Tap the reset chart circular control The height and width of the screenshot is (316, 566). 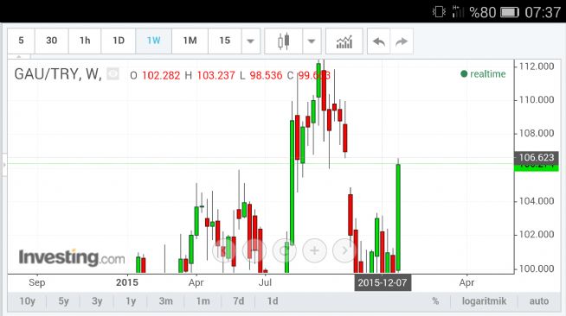pyautogui.click(x=285, y=250)
